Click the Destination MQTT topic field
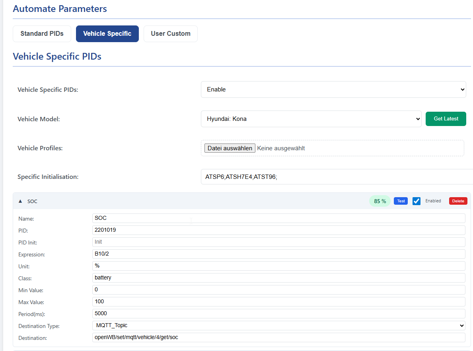473x351 pixels. click(278, 337)
